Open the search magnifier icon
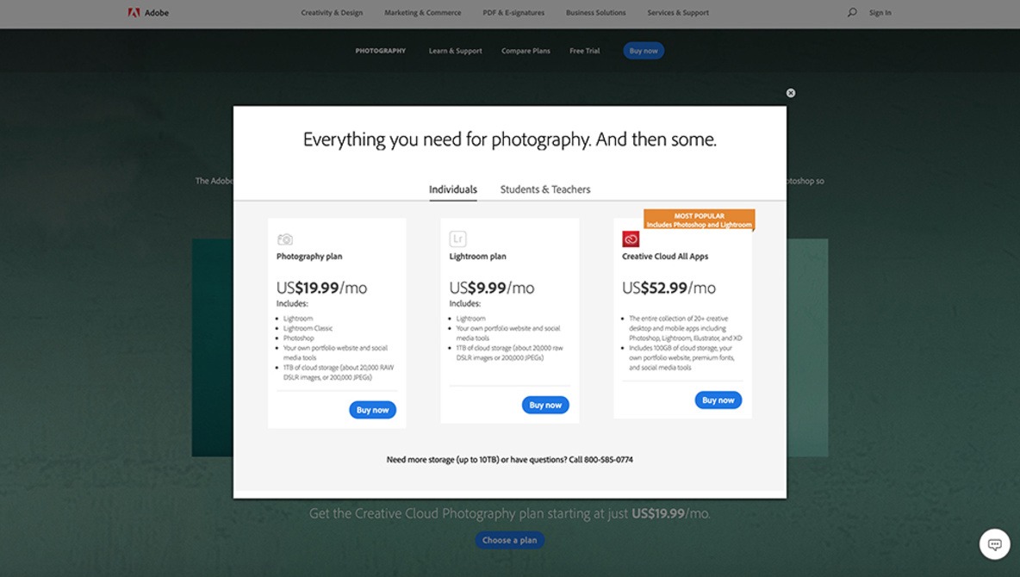Viewport: 1020px width, 577px height. tap(851, 12)
